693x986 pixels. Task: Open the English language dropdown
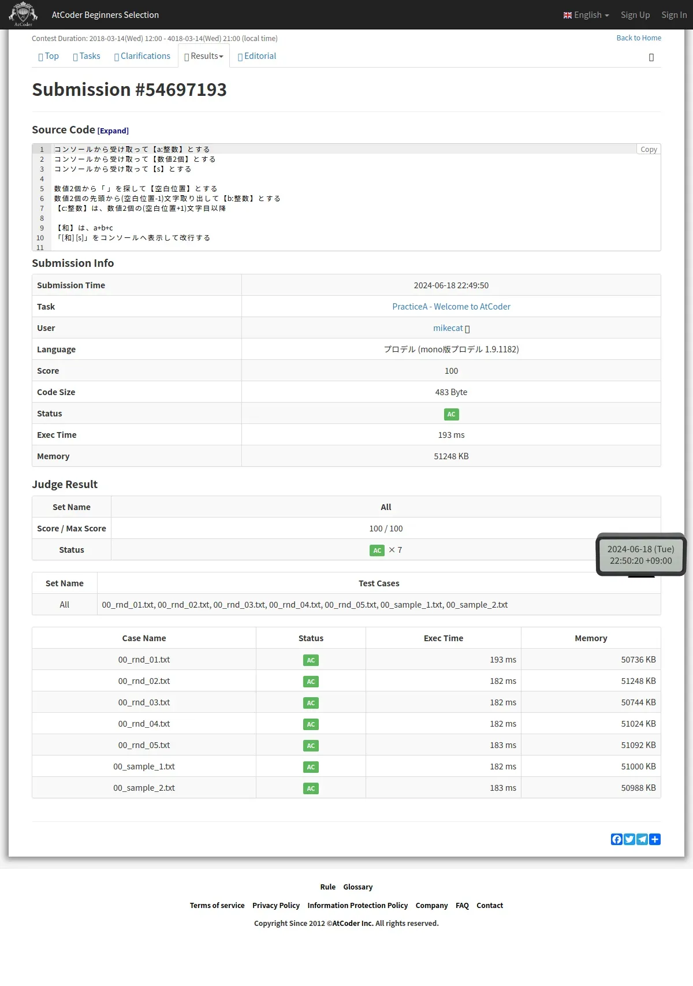pyautogui.click(x=586, y=15)
